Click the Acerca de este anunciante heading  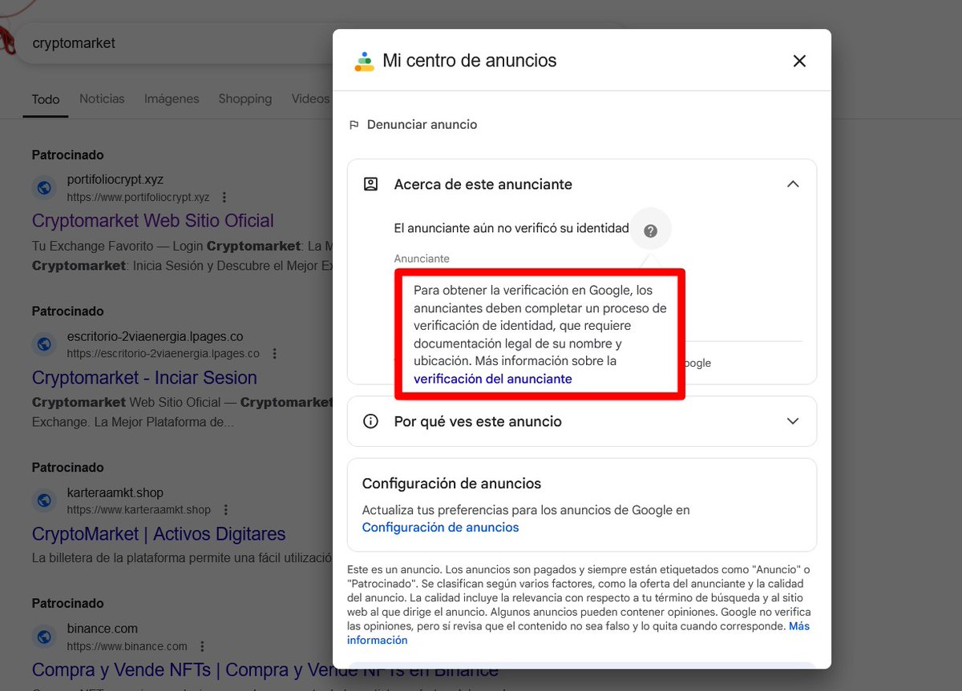point(483,184)
